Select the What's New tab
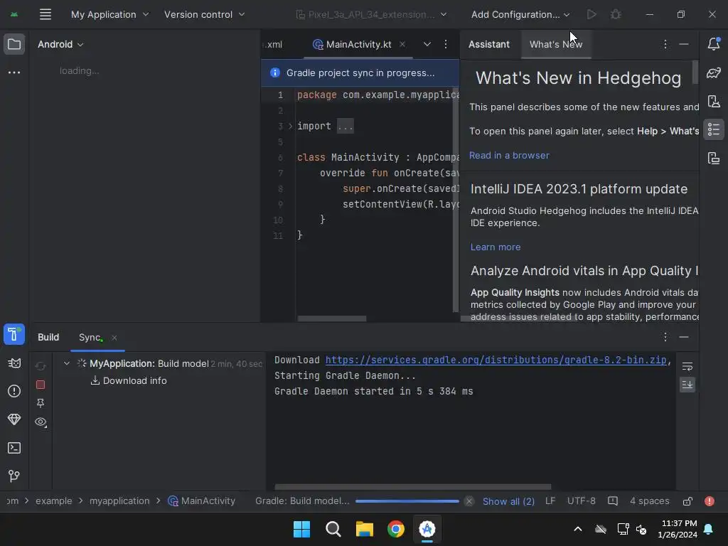 click(x=556, y=44)
